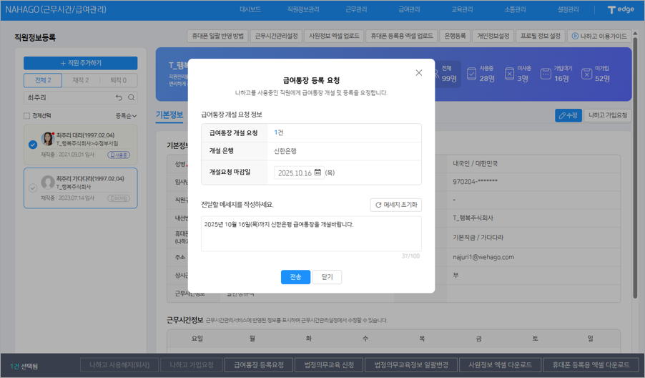Click 은행등록 button
This screenshot has width=645, height=378.
click(455, 36)
